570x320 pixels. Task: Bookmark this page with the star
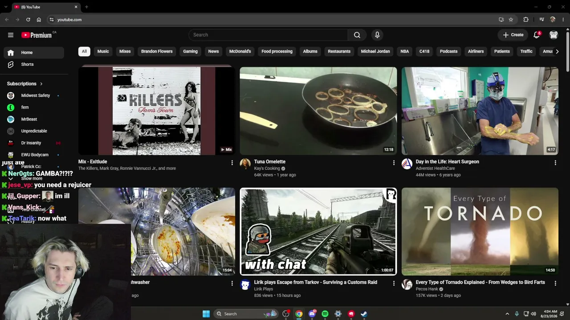[x=511, y=20]
